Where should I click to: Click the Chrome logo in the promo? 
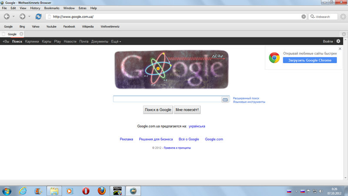click(x=274, y=58)
